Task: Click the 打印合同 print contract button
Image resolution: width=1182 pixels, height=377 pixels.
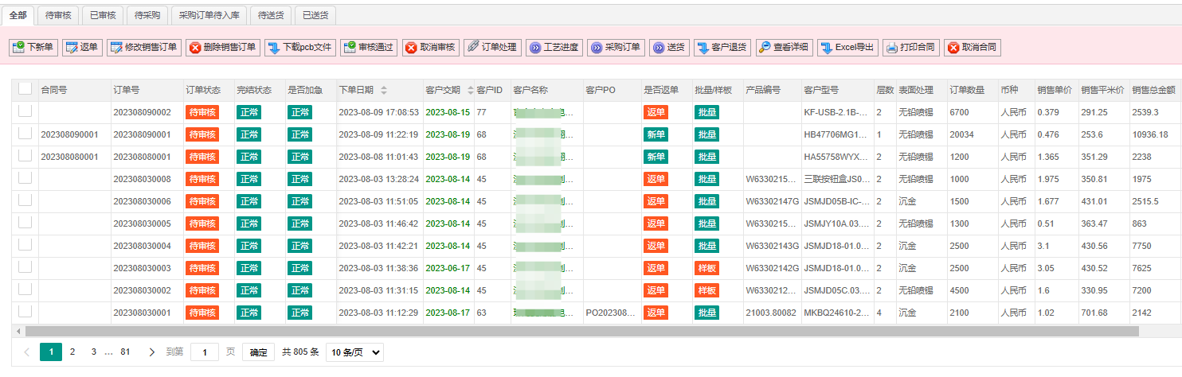Action: coord(911,48)
